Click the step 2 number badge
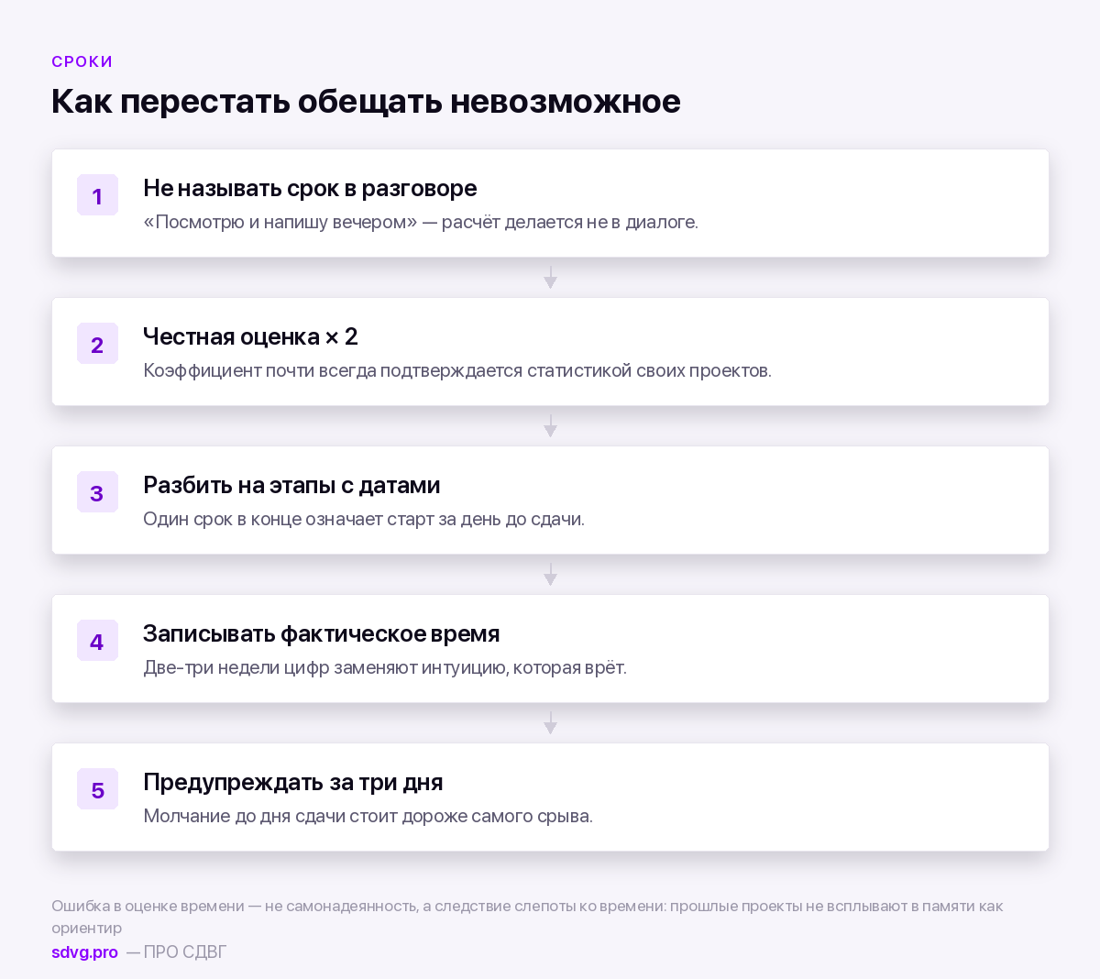The width and height of the screenshot is (1100, 979). tap(97, 344)
